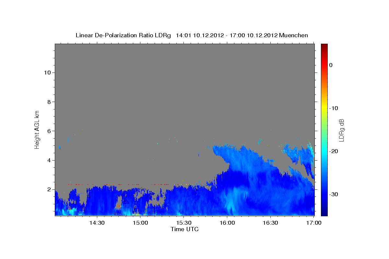Click the colorbar value -20
The image size is (389, 259).
pyautogui.click(x=334, y=151)
